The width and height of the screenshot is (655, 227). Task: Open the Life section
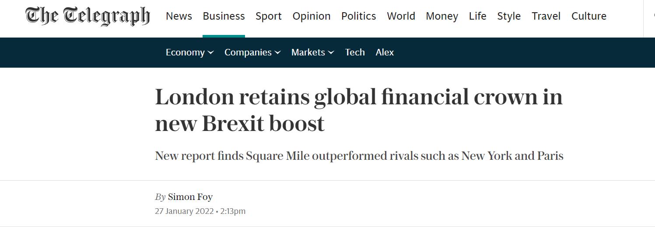tap(477, 16)
